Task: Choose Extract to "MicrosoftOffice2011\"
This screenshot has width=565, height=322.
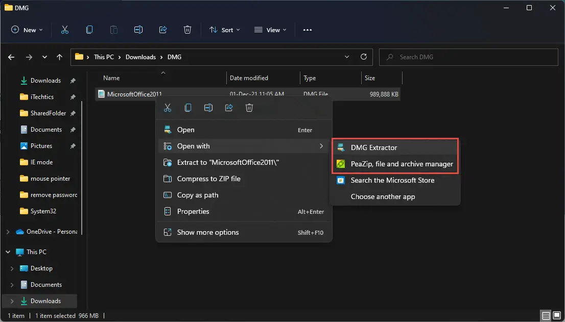Action: (244, 163)
